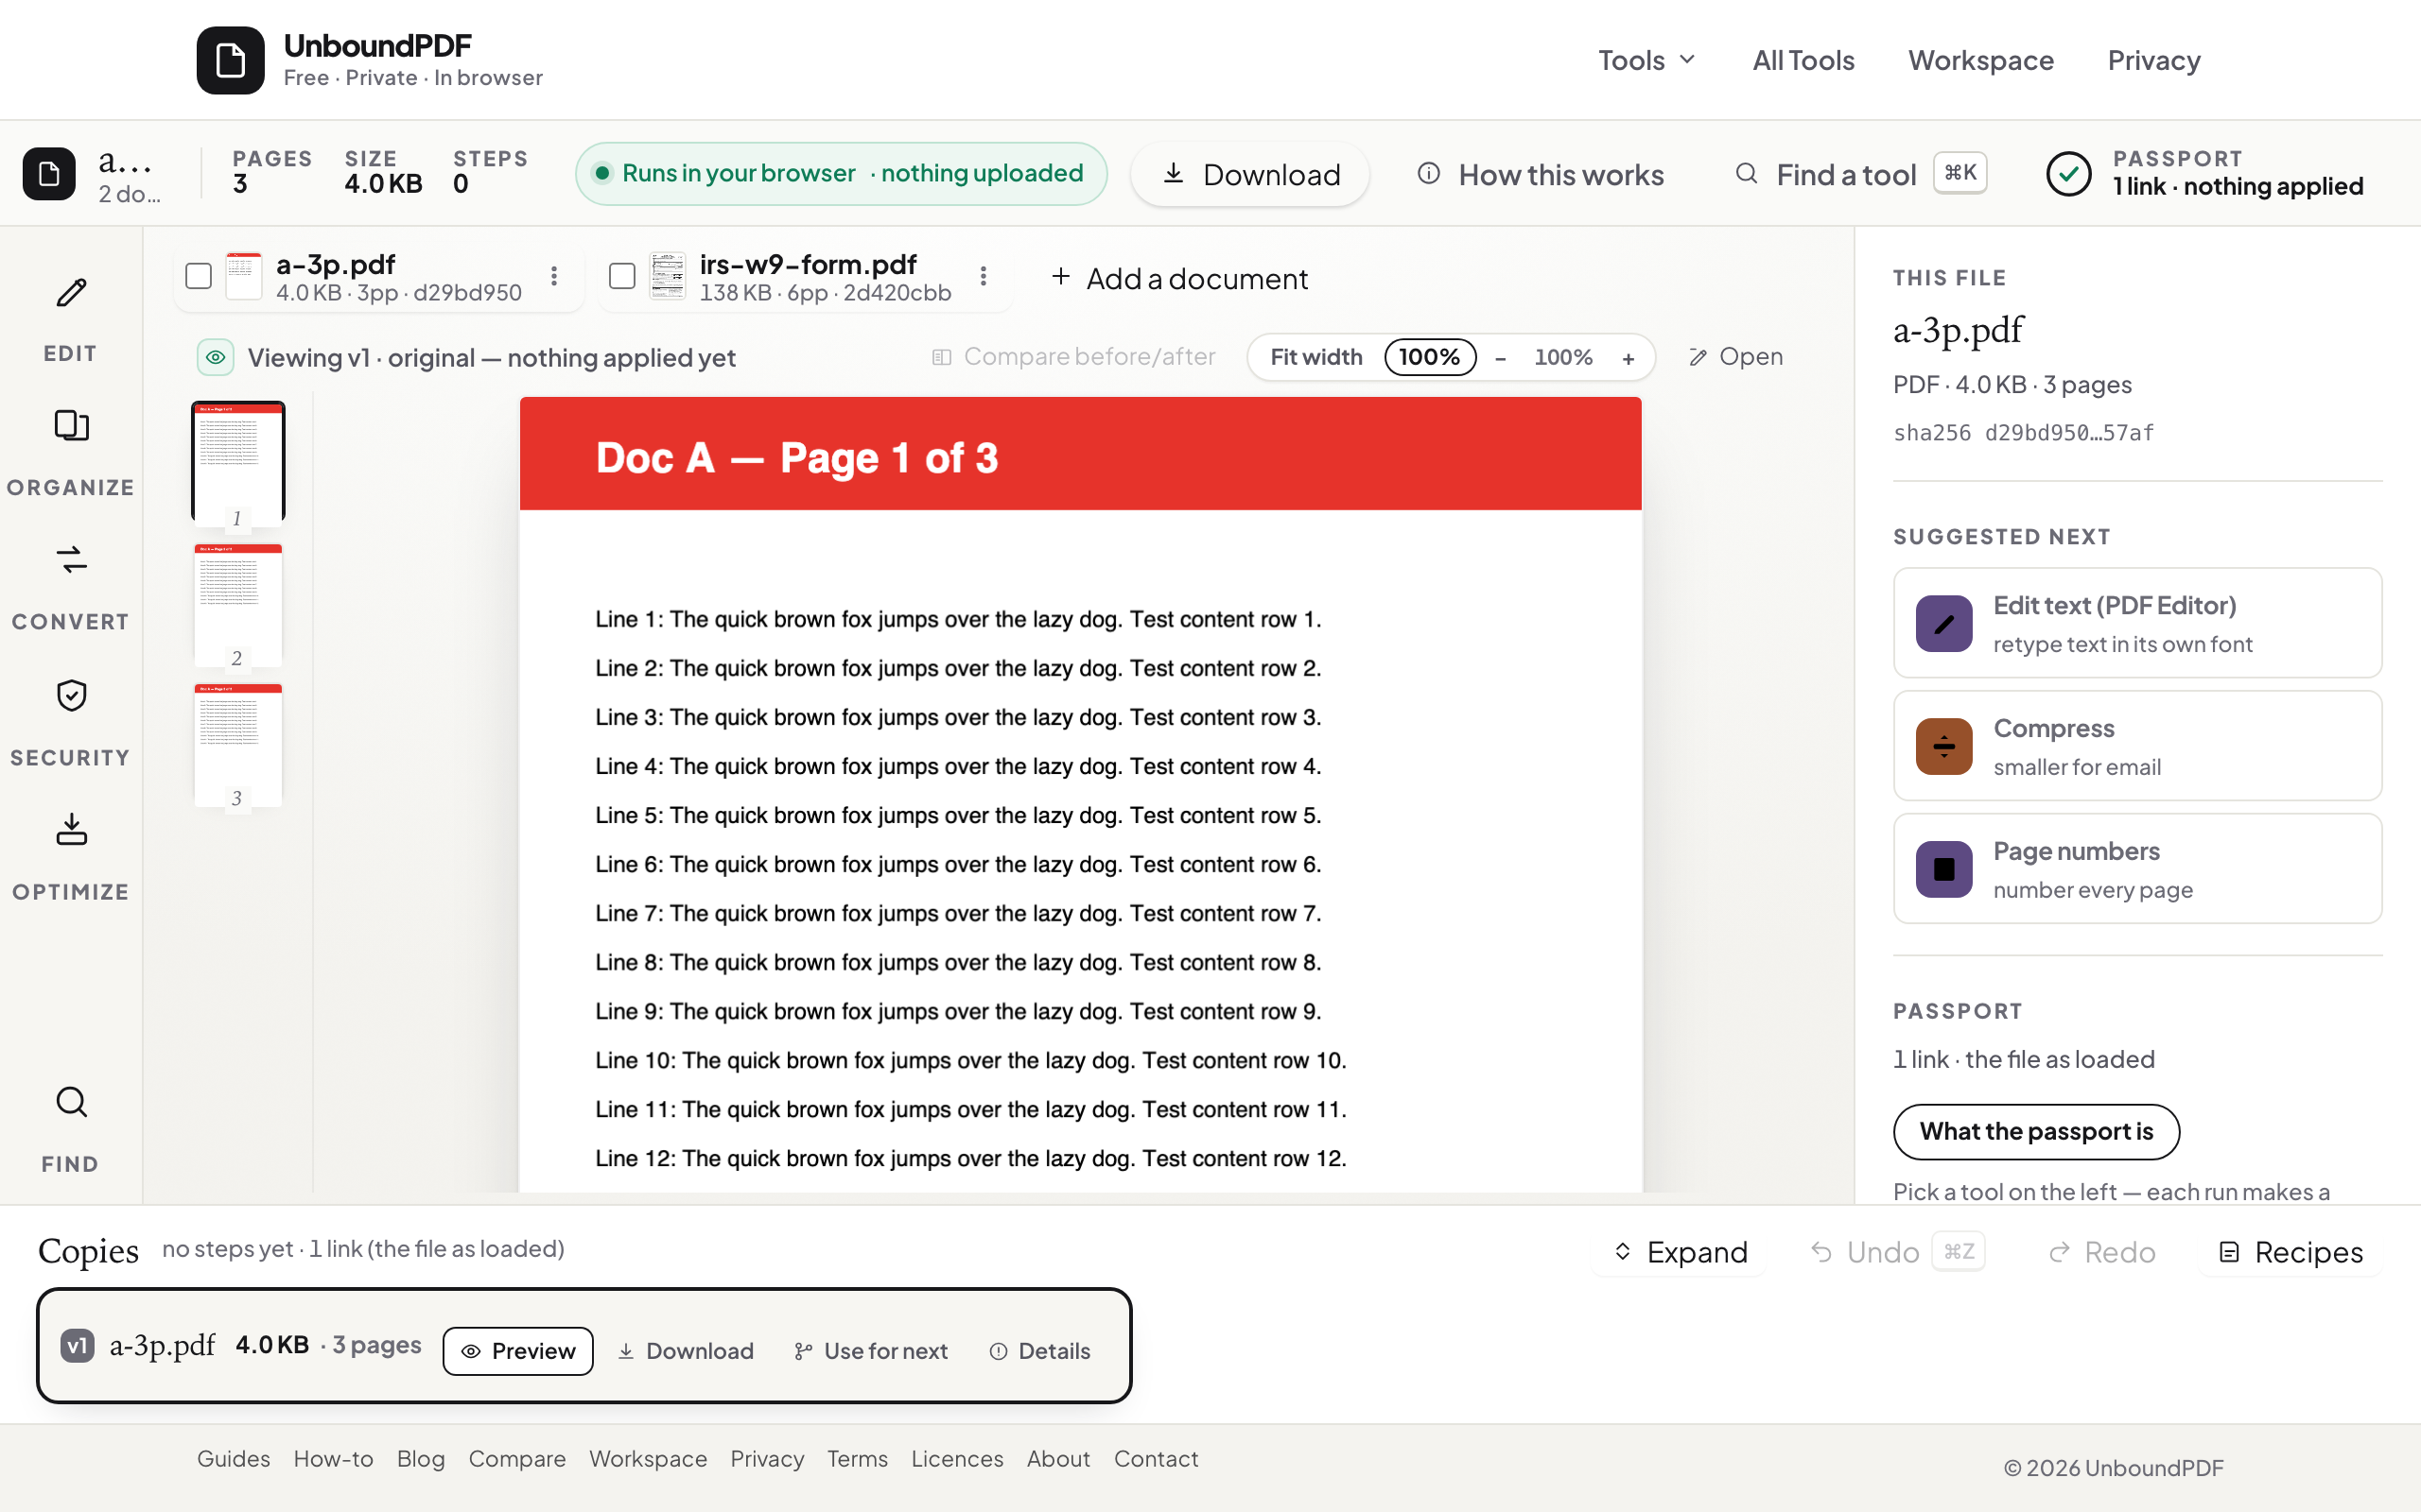Zoom out with the minus button
The width and height of the screenshot is (2421, 1512).
(x=1500, y=358)
